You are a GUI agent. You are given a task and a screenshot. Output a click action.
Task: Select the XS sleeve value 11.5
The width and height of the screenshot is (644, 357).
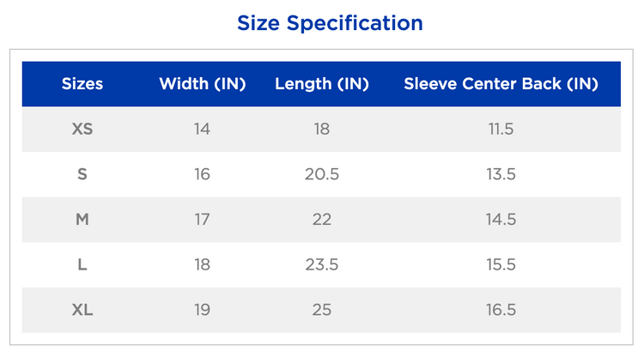[x=501, y=130]
